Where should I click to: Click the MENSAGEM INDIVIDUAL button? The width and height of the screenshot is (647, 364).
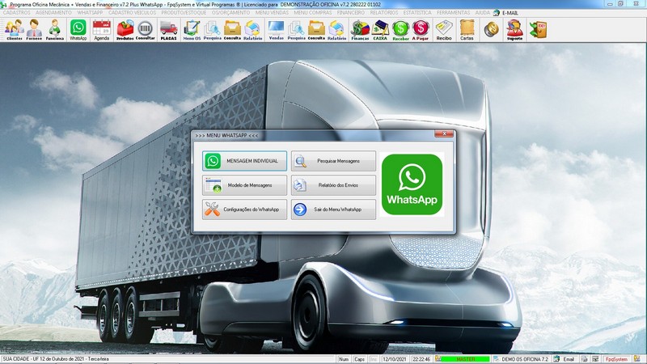(x=244, y=161)
